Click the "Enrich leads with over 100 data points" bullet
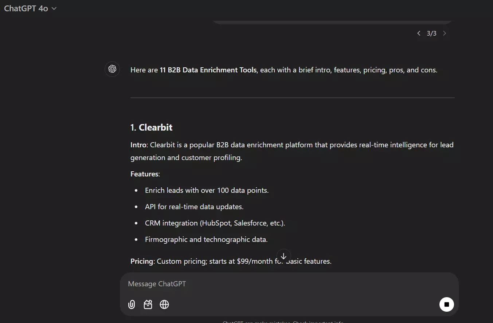Viewport: 493px width, 323px height. pos(207,190)
